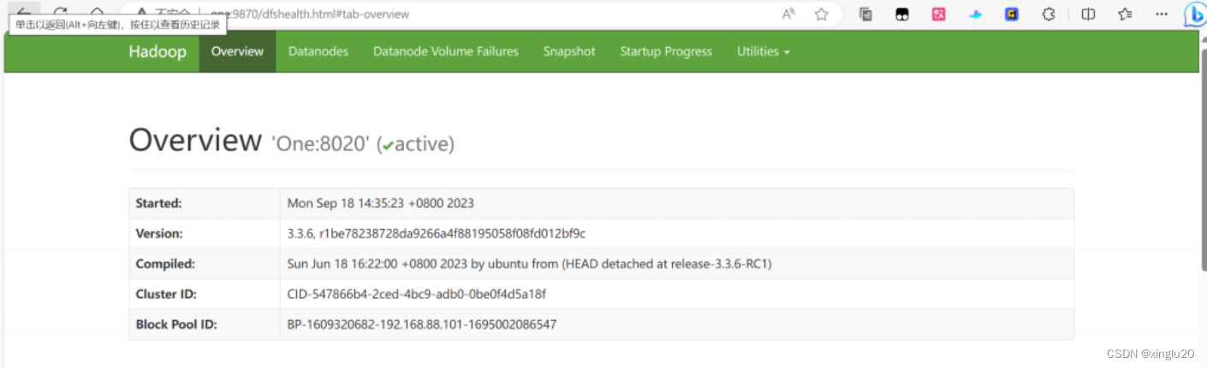The width and height of the screenshot is (1207, 368).
Task: Select the cluster ID value CID-547866b4
Action: 416,294
